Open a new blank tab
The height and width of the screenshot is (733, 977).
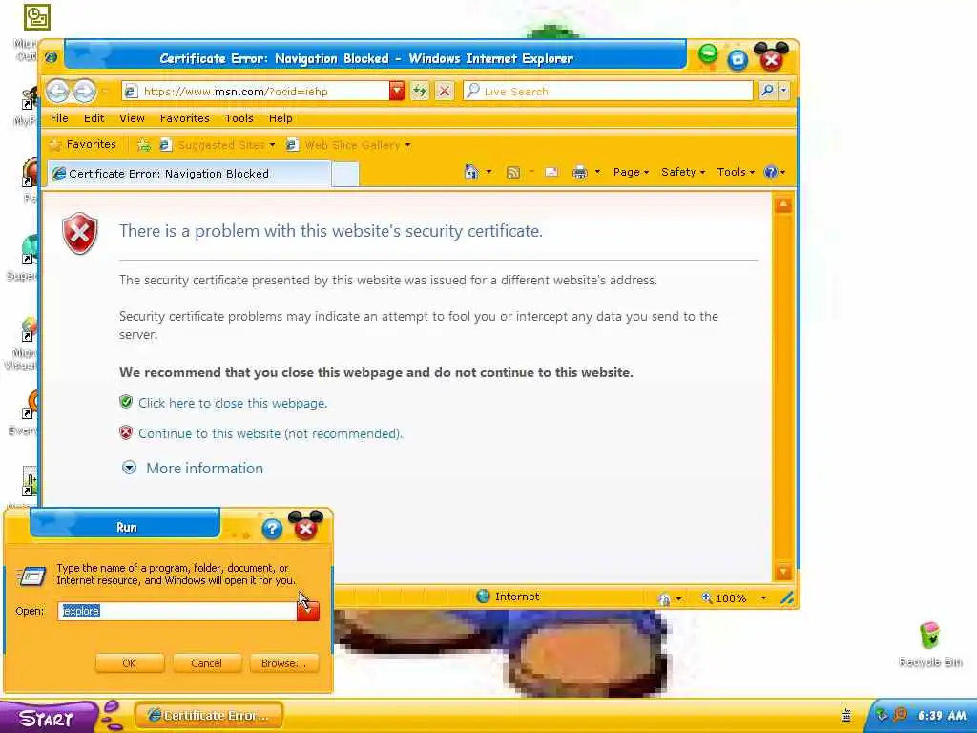(345, 174)
